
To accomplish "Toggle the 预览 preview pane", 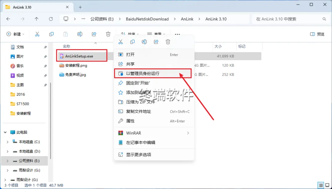I will point(317,34).
